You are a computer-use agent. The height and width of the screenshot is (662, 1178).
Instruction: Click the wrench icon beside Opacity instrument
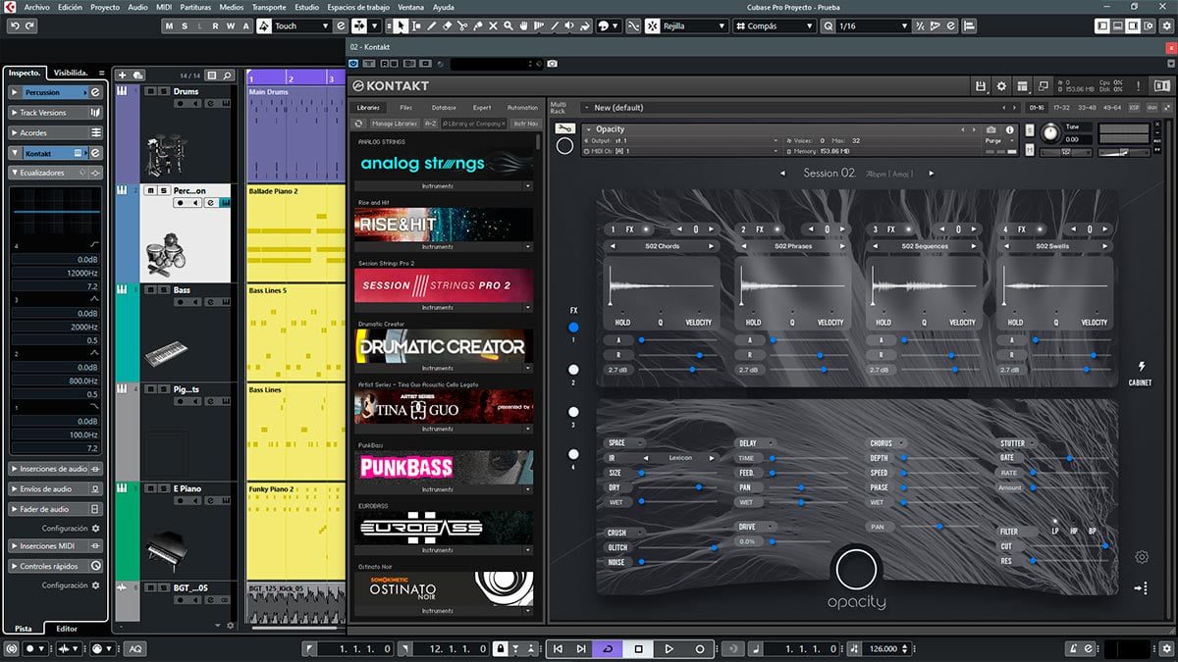pos(564,128)
